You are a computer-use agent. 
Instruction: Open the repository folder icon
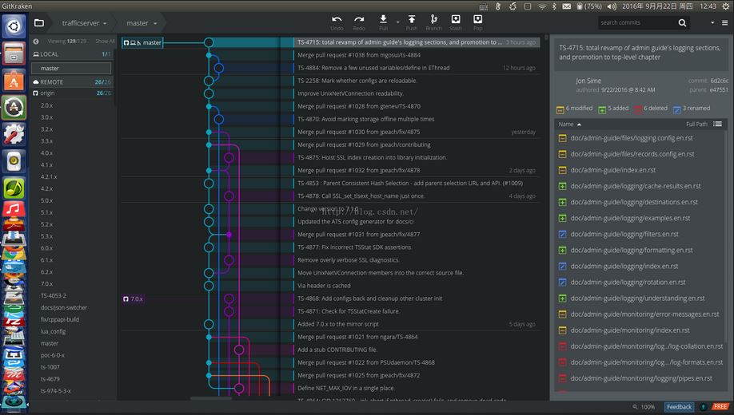coord(39,23)
